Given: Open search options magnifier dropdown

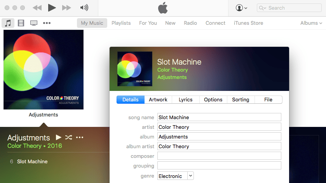Looking at the screenshot, I should pyautogui.click(x=262, y=8).
